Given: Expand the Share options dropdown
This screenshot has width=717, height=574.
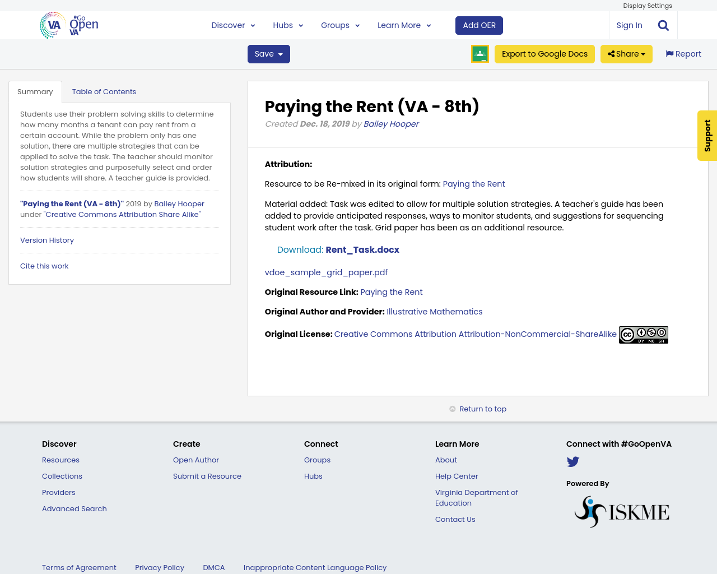Looking at the screenshot, I should coord(626,54).
